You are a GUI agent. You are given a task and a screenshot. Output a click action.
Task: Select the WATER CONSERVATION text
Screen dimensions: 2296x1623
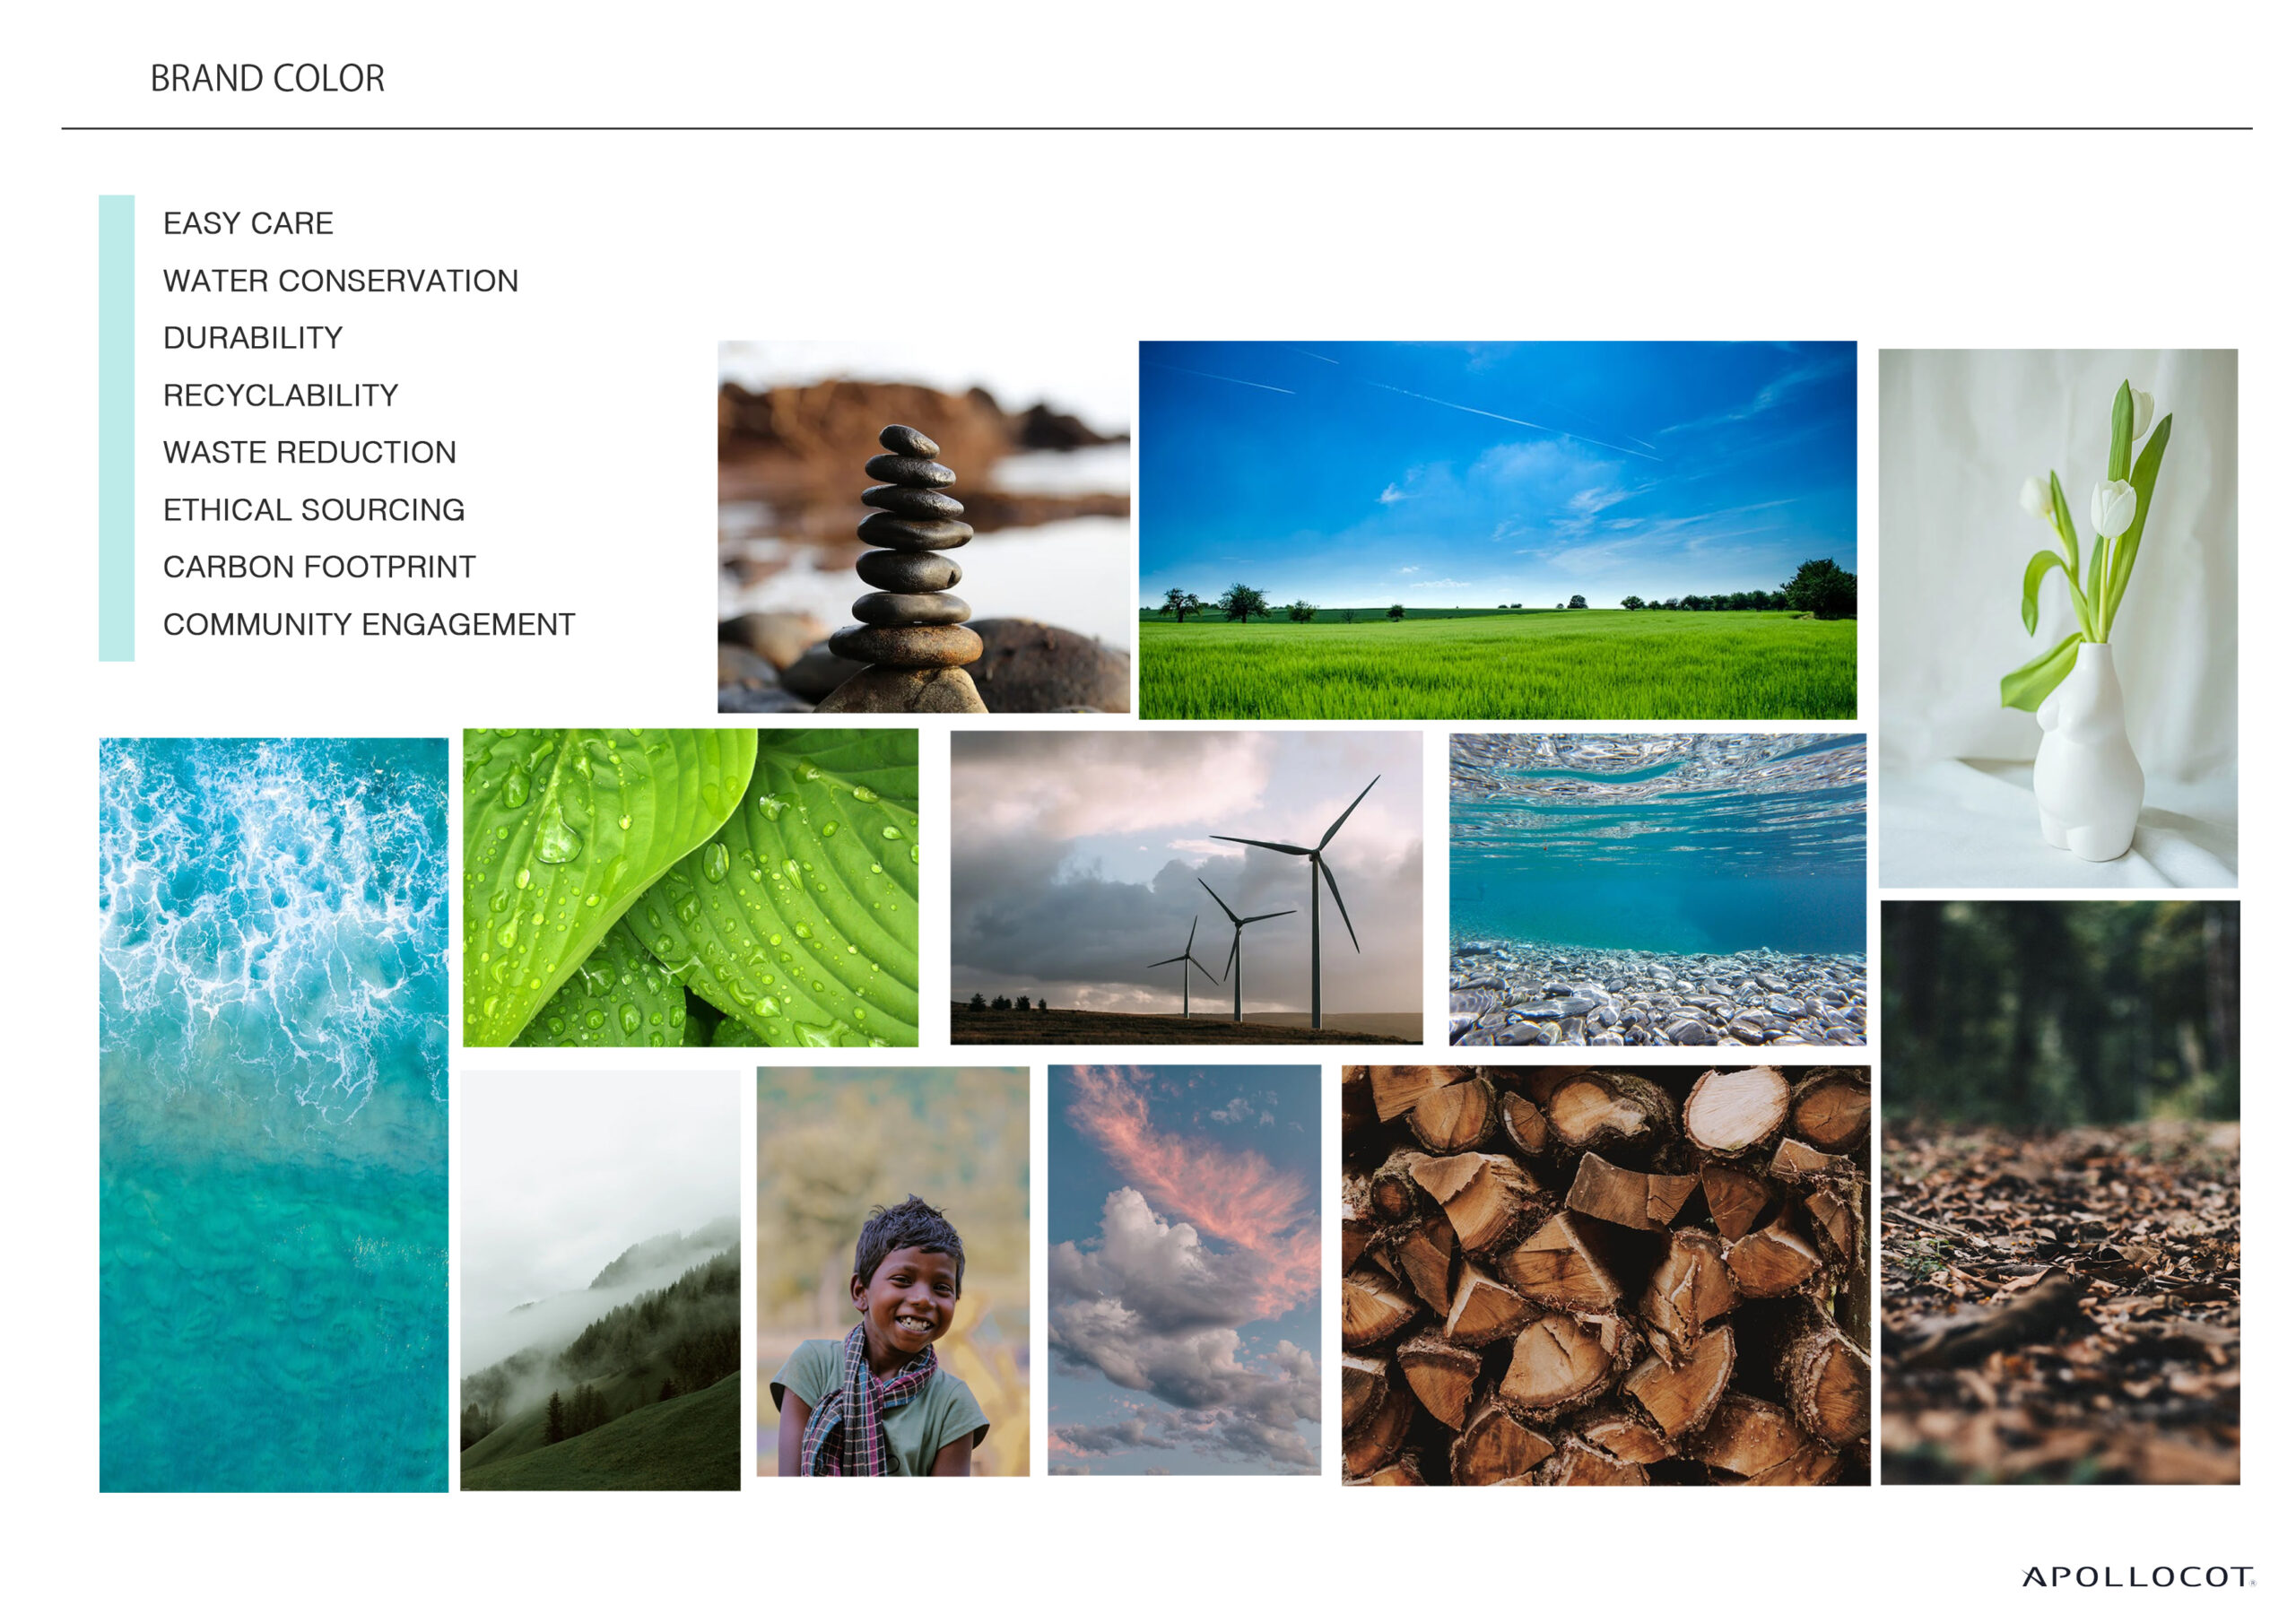click(341, 281)
